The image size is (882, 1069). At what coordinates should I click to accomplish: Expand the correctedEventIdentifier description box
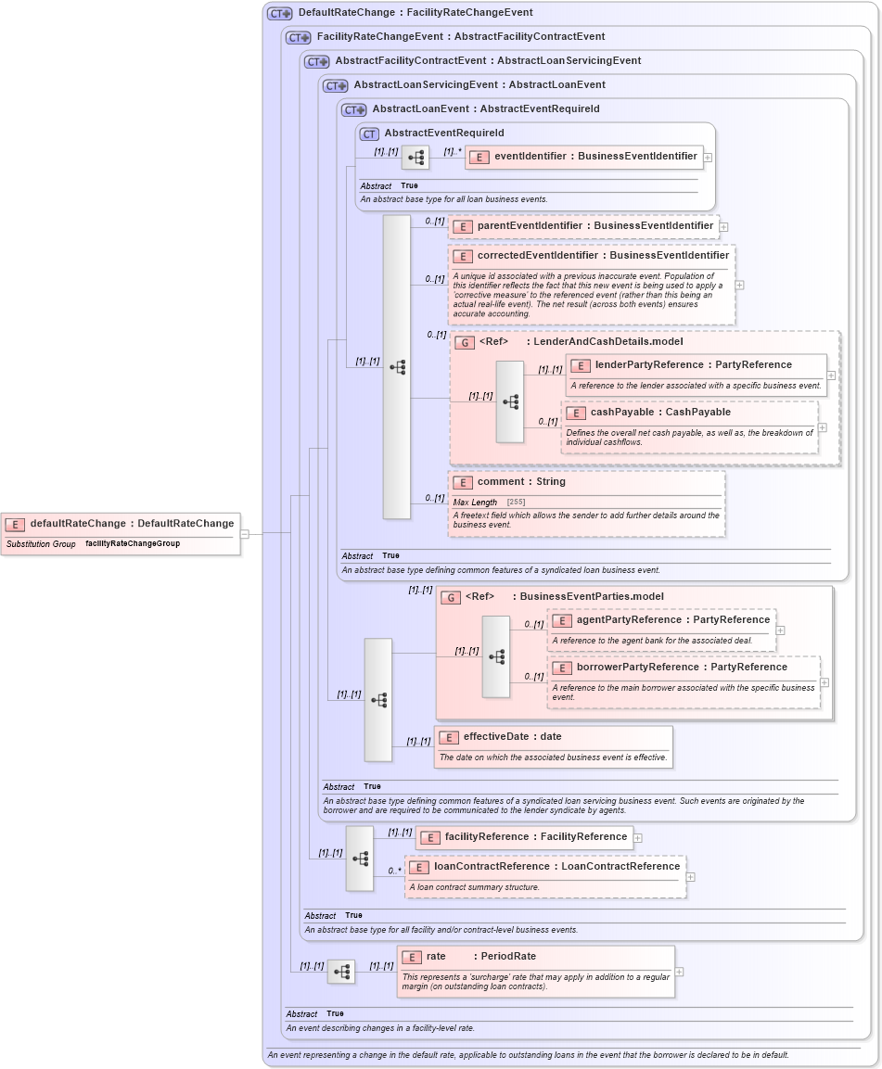739,285
